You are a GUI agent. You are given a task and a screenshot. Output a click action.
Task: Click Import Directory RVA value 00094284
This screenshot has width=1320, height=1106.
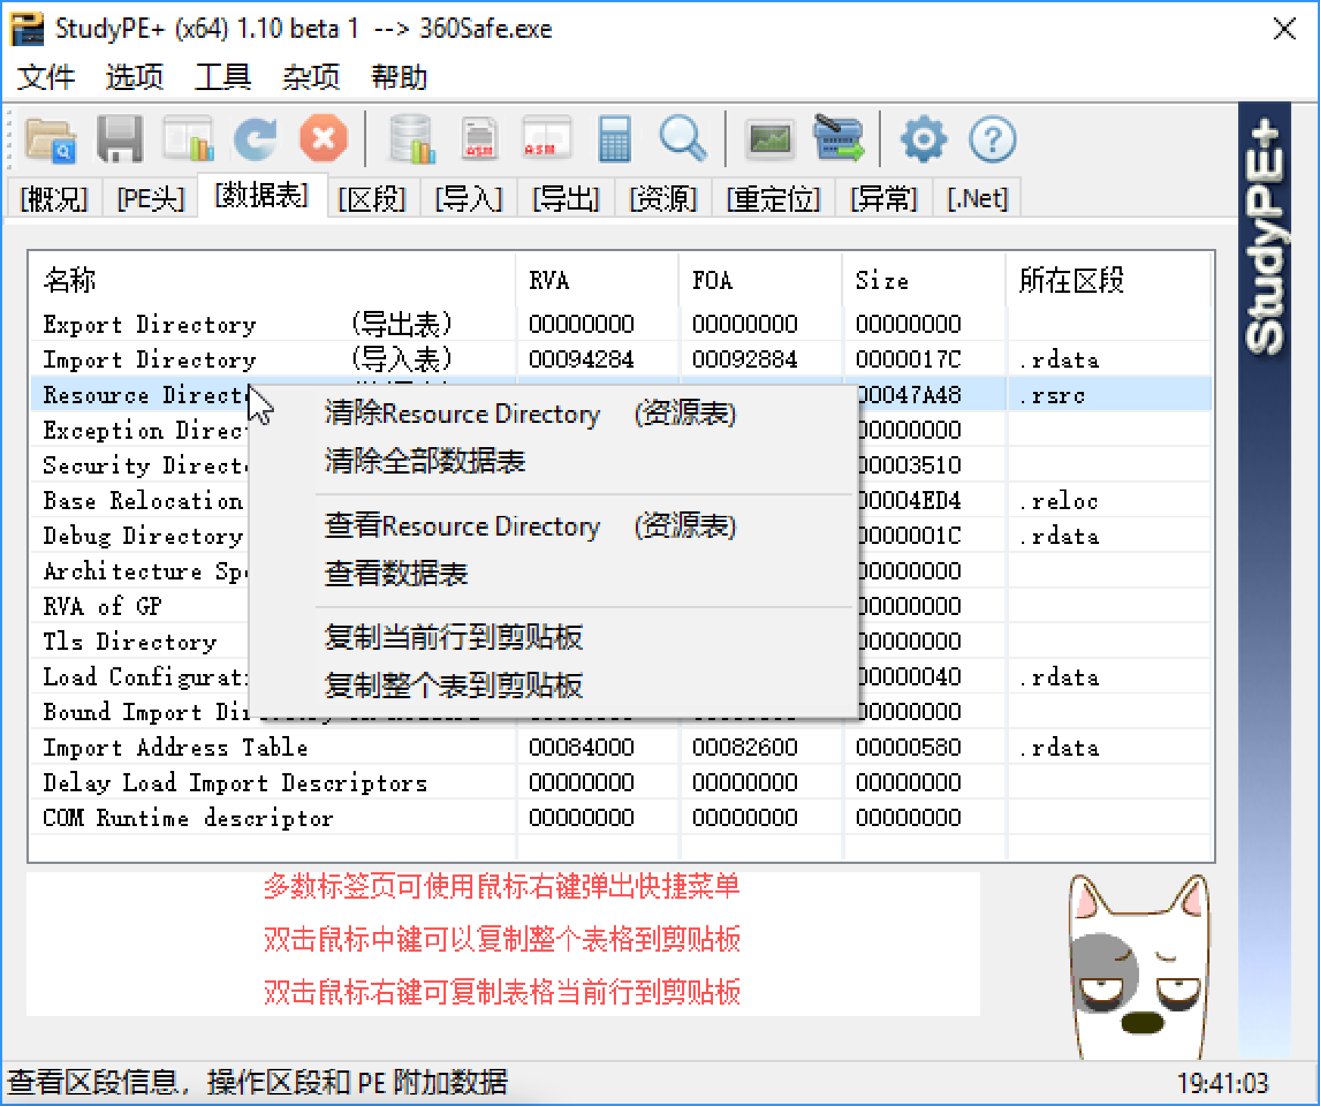pos(581,359)
